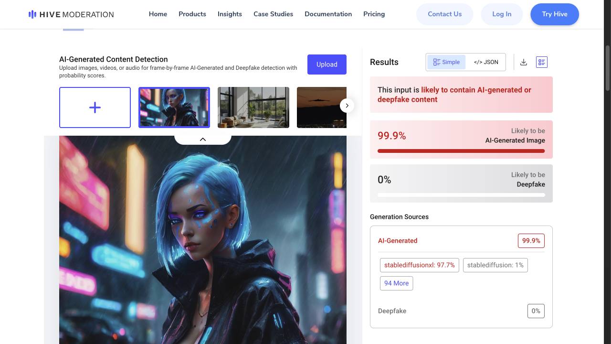Image resolution: width=611 pixels, height=344 pixels.
Task: Open the detailed list view icon
Action: point(542,62)
